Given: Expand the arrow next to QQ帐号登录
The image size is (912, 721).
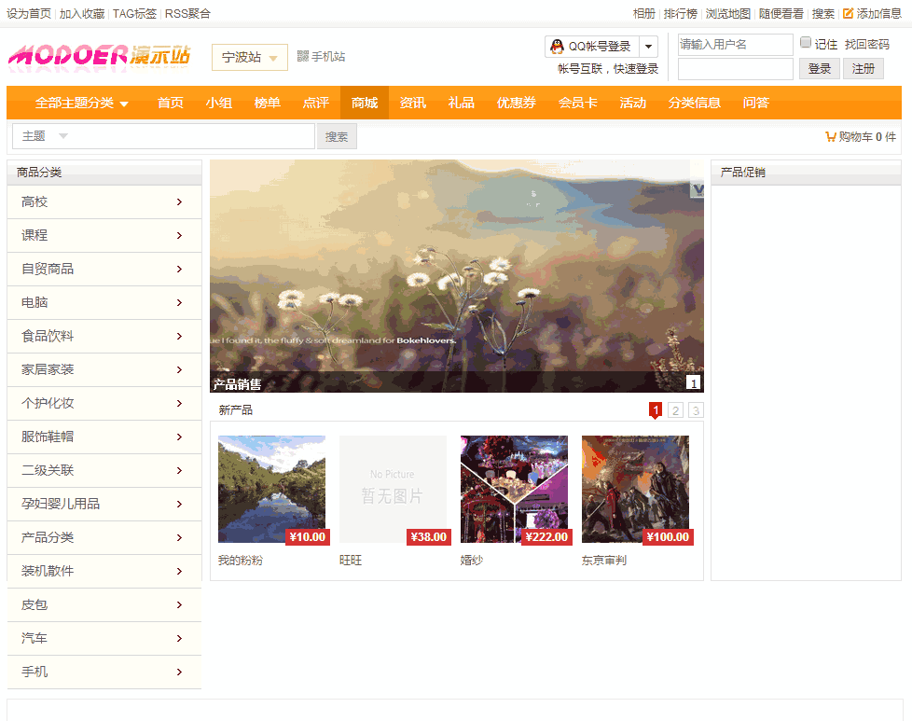Looking at the screenshot, I should [x=649, y=47].
